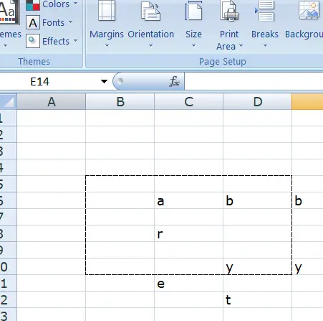Viewport: 323px width, 321px height.
Task: Expand the Themes gallery dropdown arrow
Action: pyautogui.click(x=5, y=45)
